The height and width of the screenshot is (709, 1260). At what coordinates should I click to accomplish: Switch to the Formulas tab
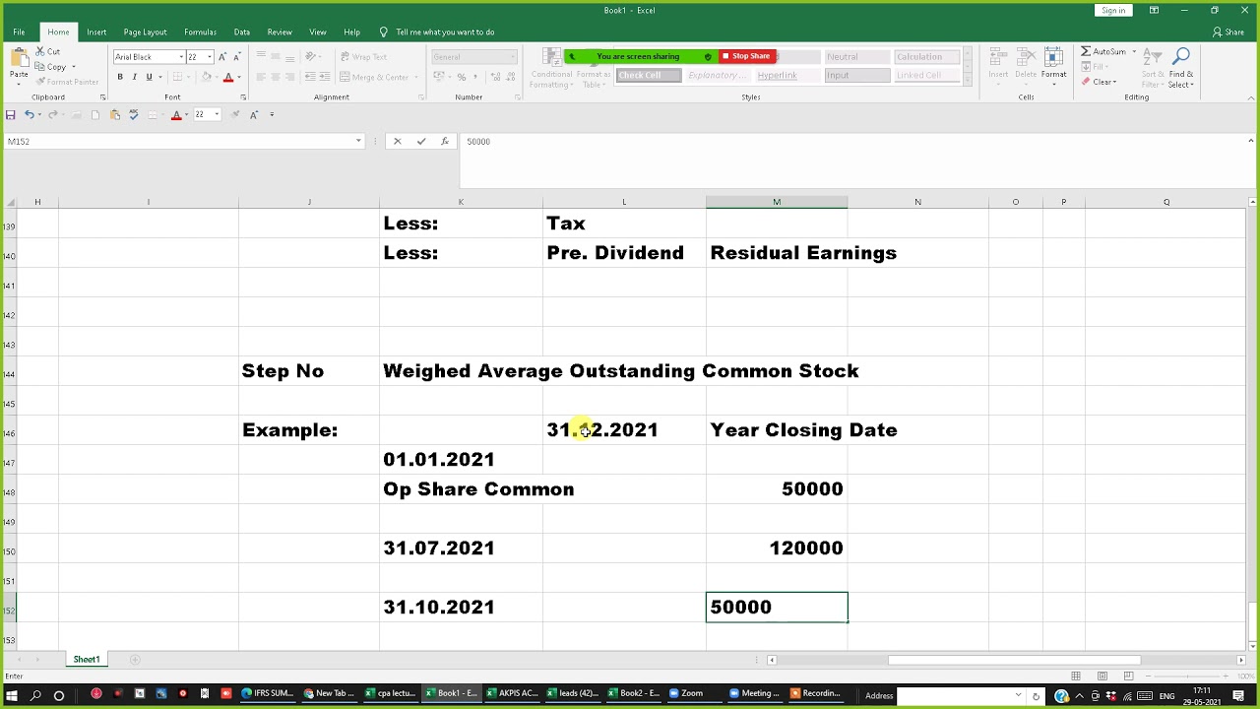point(200,32)
